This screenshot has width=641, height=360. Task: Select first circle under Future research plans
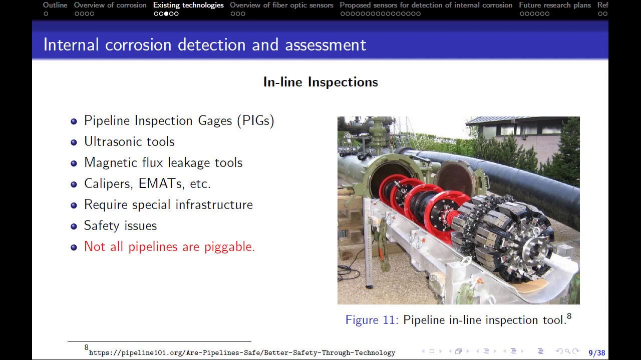(522, 13)
